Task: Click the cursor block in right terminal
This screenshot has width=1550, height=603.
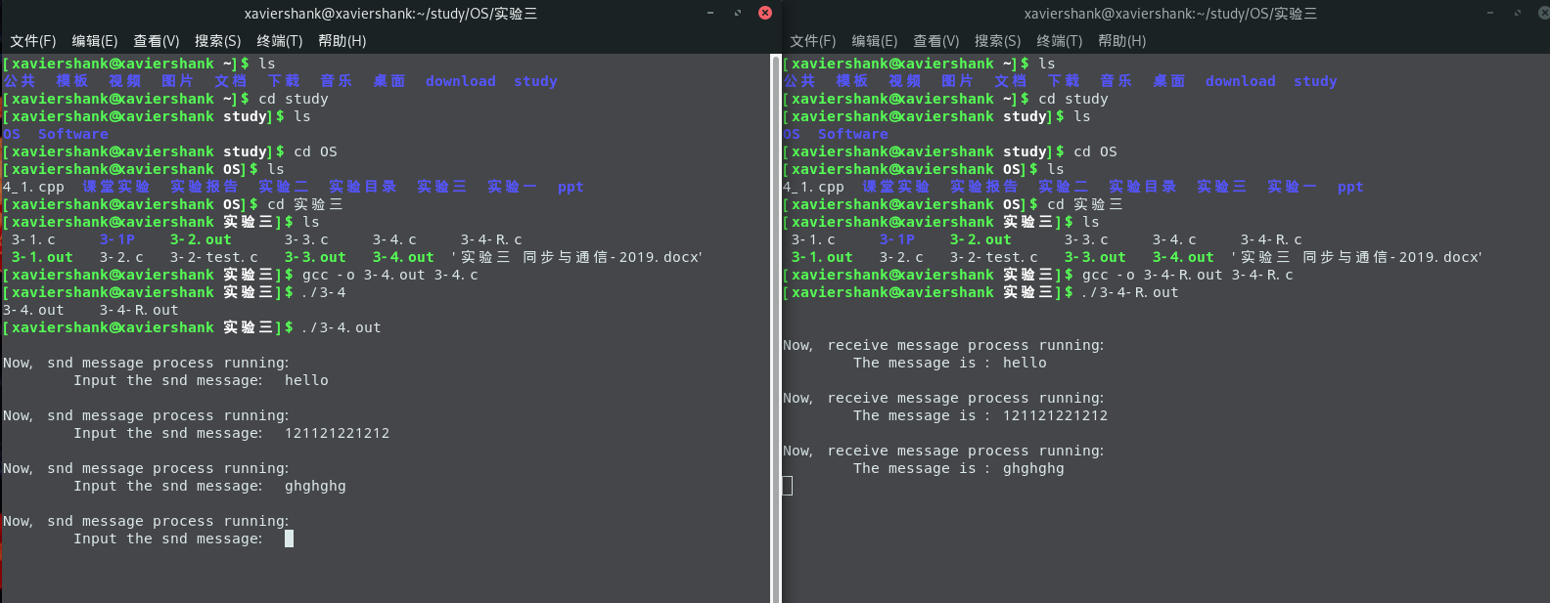Action: [787, 486]
